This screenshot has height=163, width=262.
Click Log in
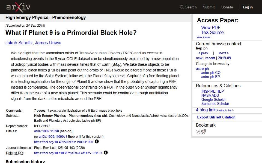click(248, 7)
